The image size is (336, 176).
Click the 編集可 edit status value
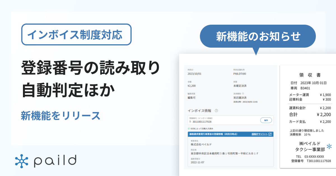192,98
